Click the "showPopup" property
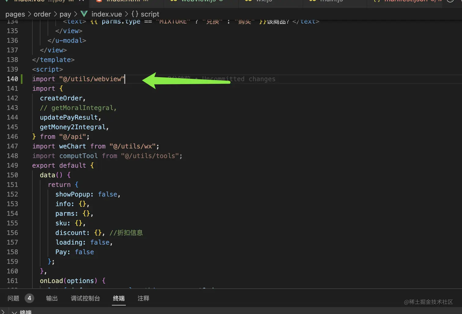 [x=73, y=194]
